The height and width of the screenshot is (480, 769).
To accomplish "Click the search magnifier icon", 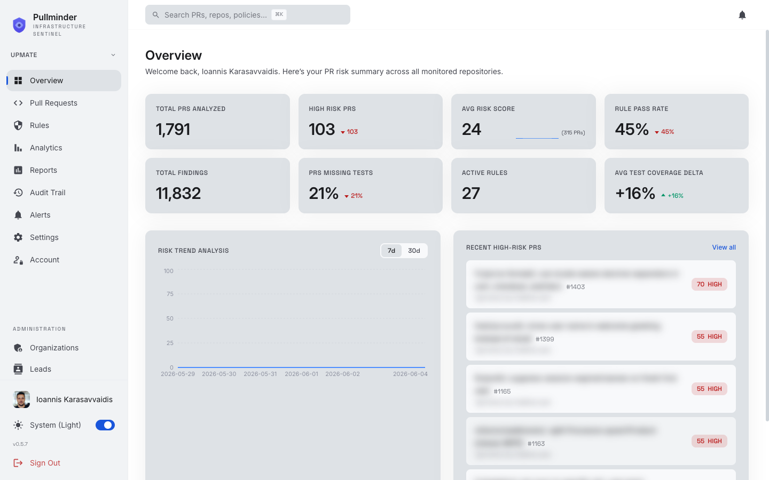I will (x=156, y=15).
